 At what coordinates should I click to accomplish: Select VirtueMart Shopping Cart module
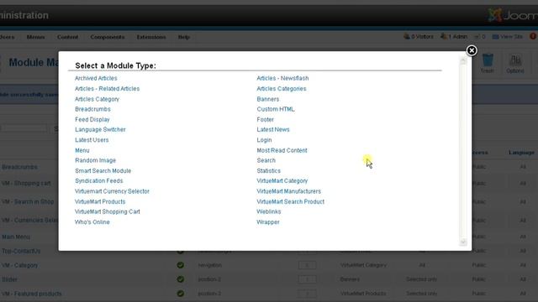[108, 211]
